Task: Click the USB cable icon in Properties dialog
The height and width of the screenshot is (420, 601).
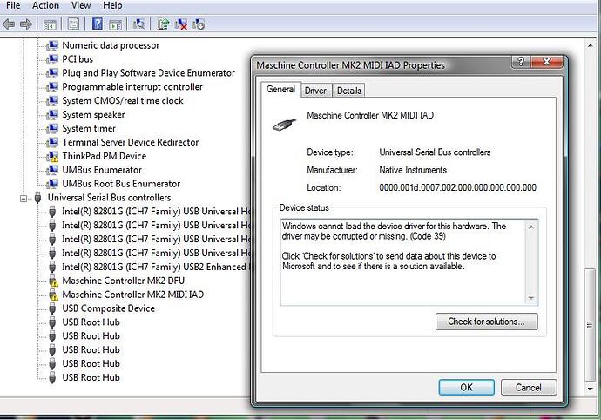Action: tap(284, 125)
